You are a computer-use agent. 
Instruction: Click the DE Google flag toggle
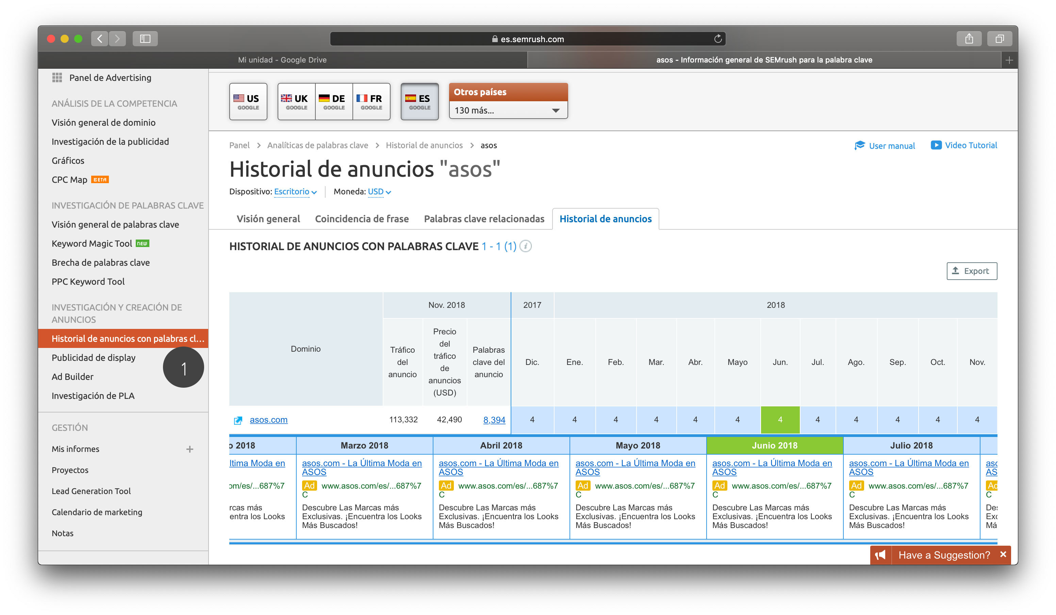coord(333,100)
